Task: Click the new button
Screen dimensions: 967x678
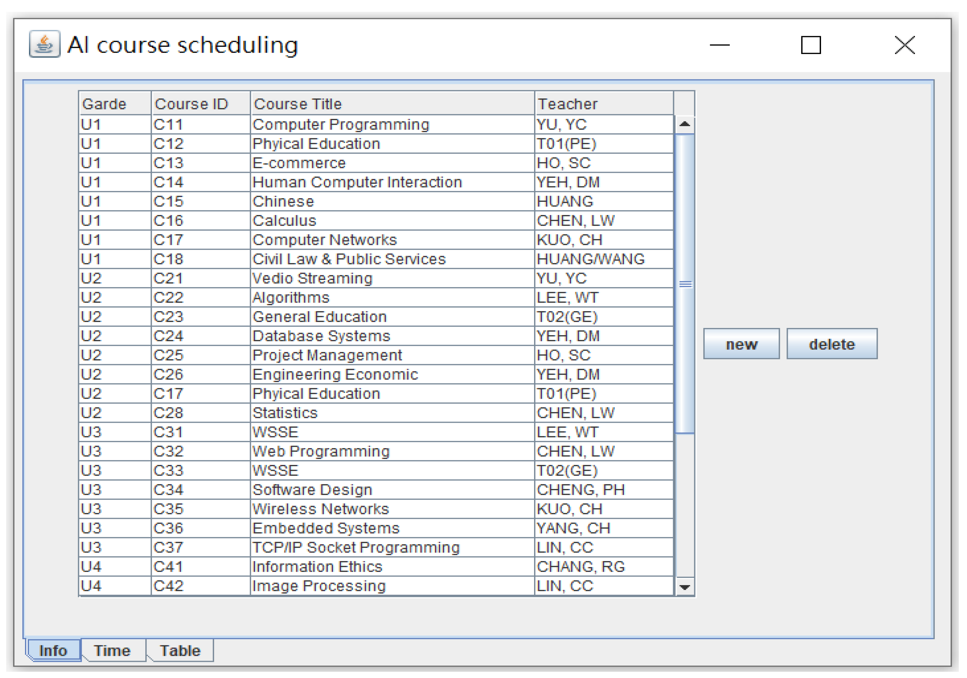Action: 741,344
